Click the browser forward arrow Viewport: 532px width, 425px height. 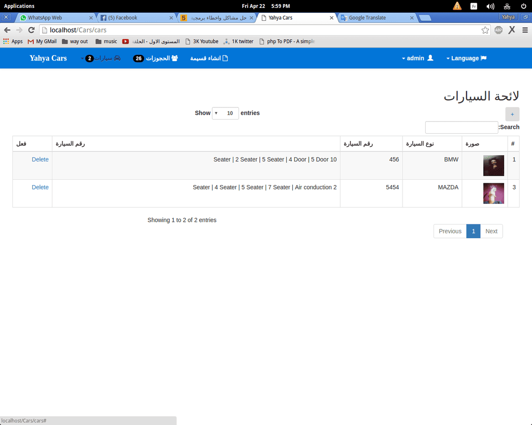click(x=19, y=30)
